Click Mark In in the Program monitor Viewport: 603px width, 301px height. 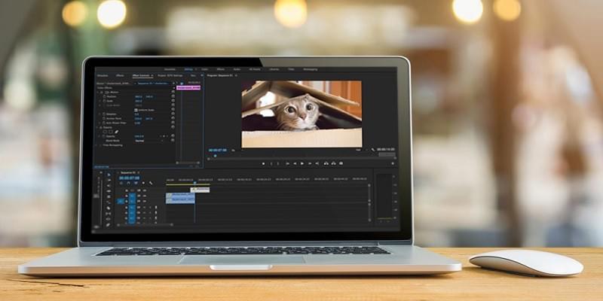coord(271,163)
